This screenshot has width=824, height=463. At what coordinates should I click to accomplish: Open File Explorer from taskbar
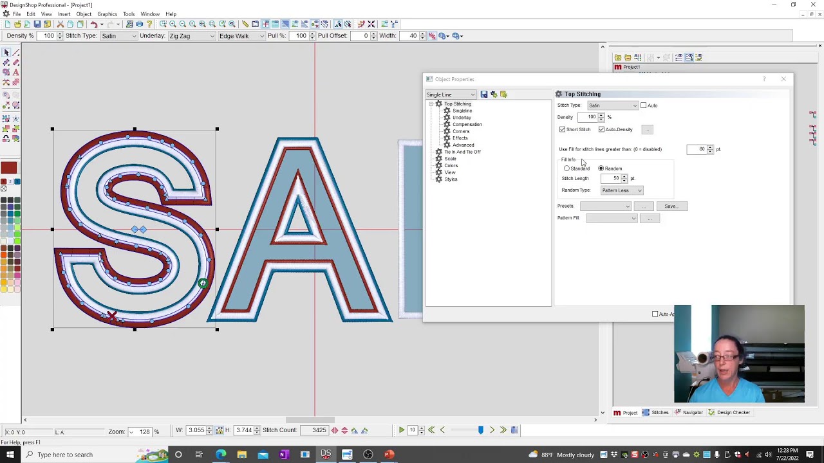[x=242, y=455]
